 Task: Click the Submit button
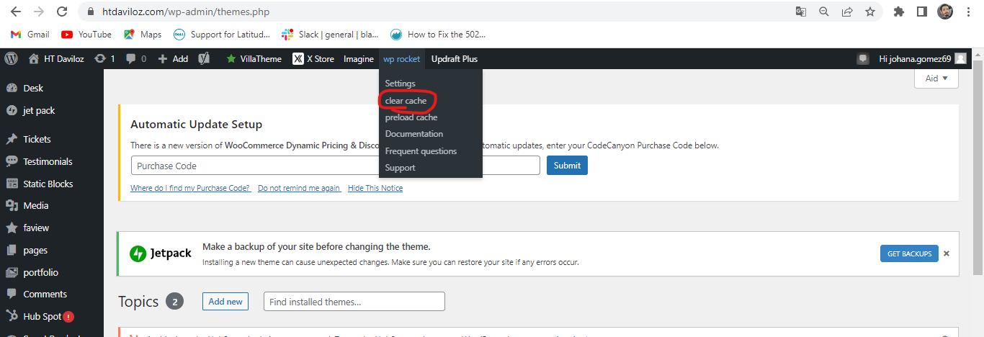tap(567, 166)
